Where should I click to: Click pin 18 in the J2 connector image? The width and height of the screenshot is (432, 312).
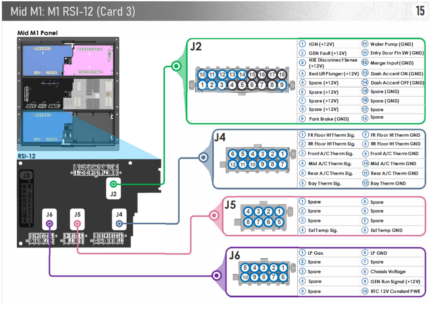(281, 74)
